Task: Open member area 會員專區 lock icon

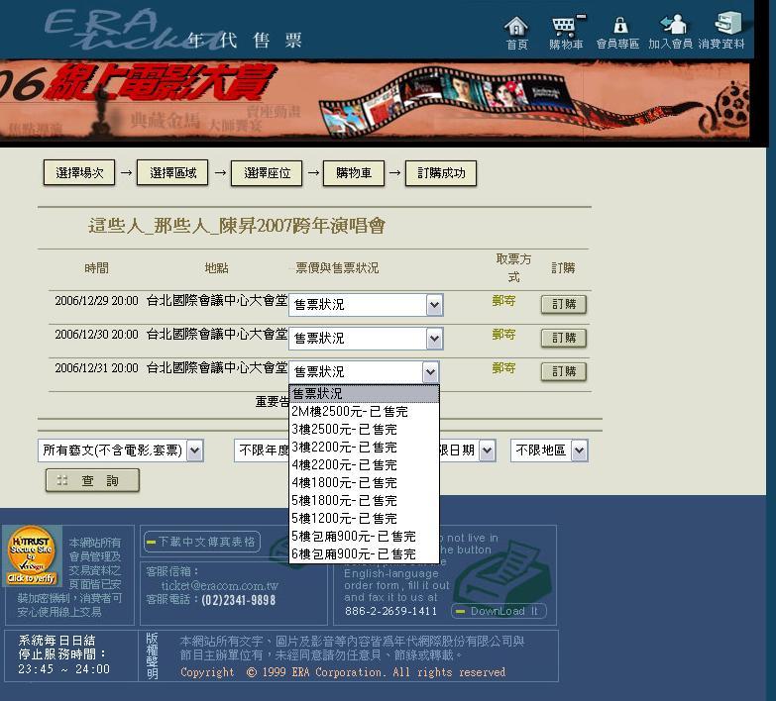Action: pyautogui.click(x=618, y=33)
